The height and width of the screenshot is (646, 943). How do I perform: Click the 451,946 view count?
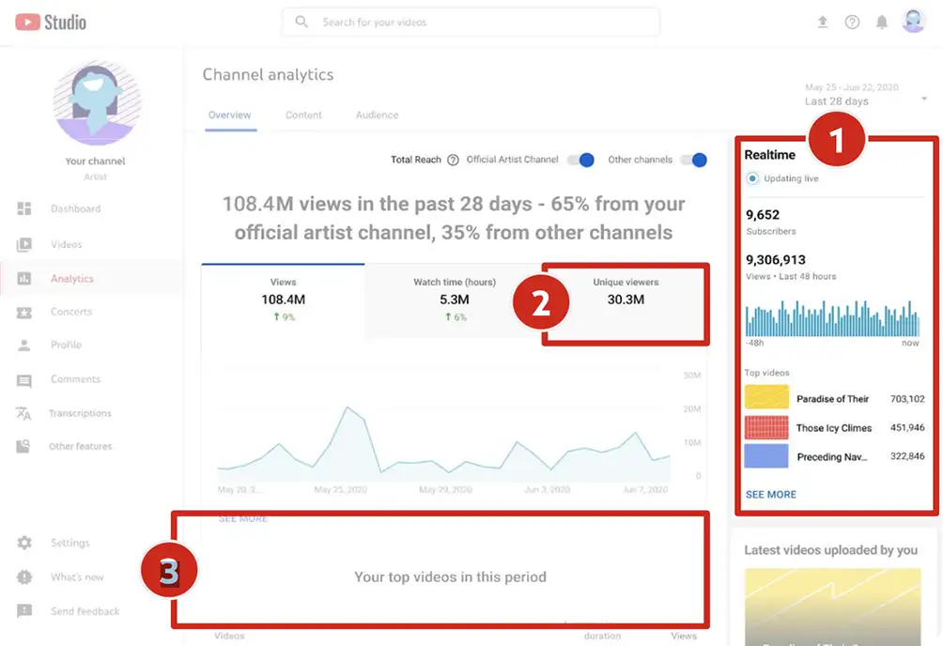[x=907, y=427]
